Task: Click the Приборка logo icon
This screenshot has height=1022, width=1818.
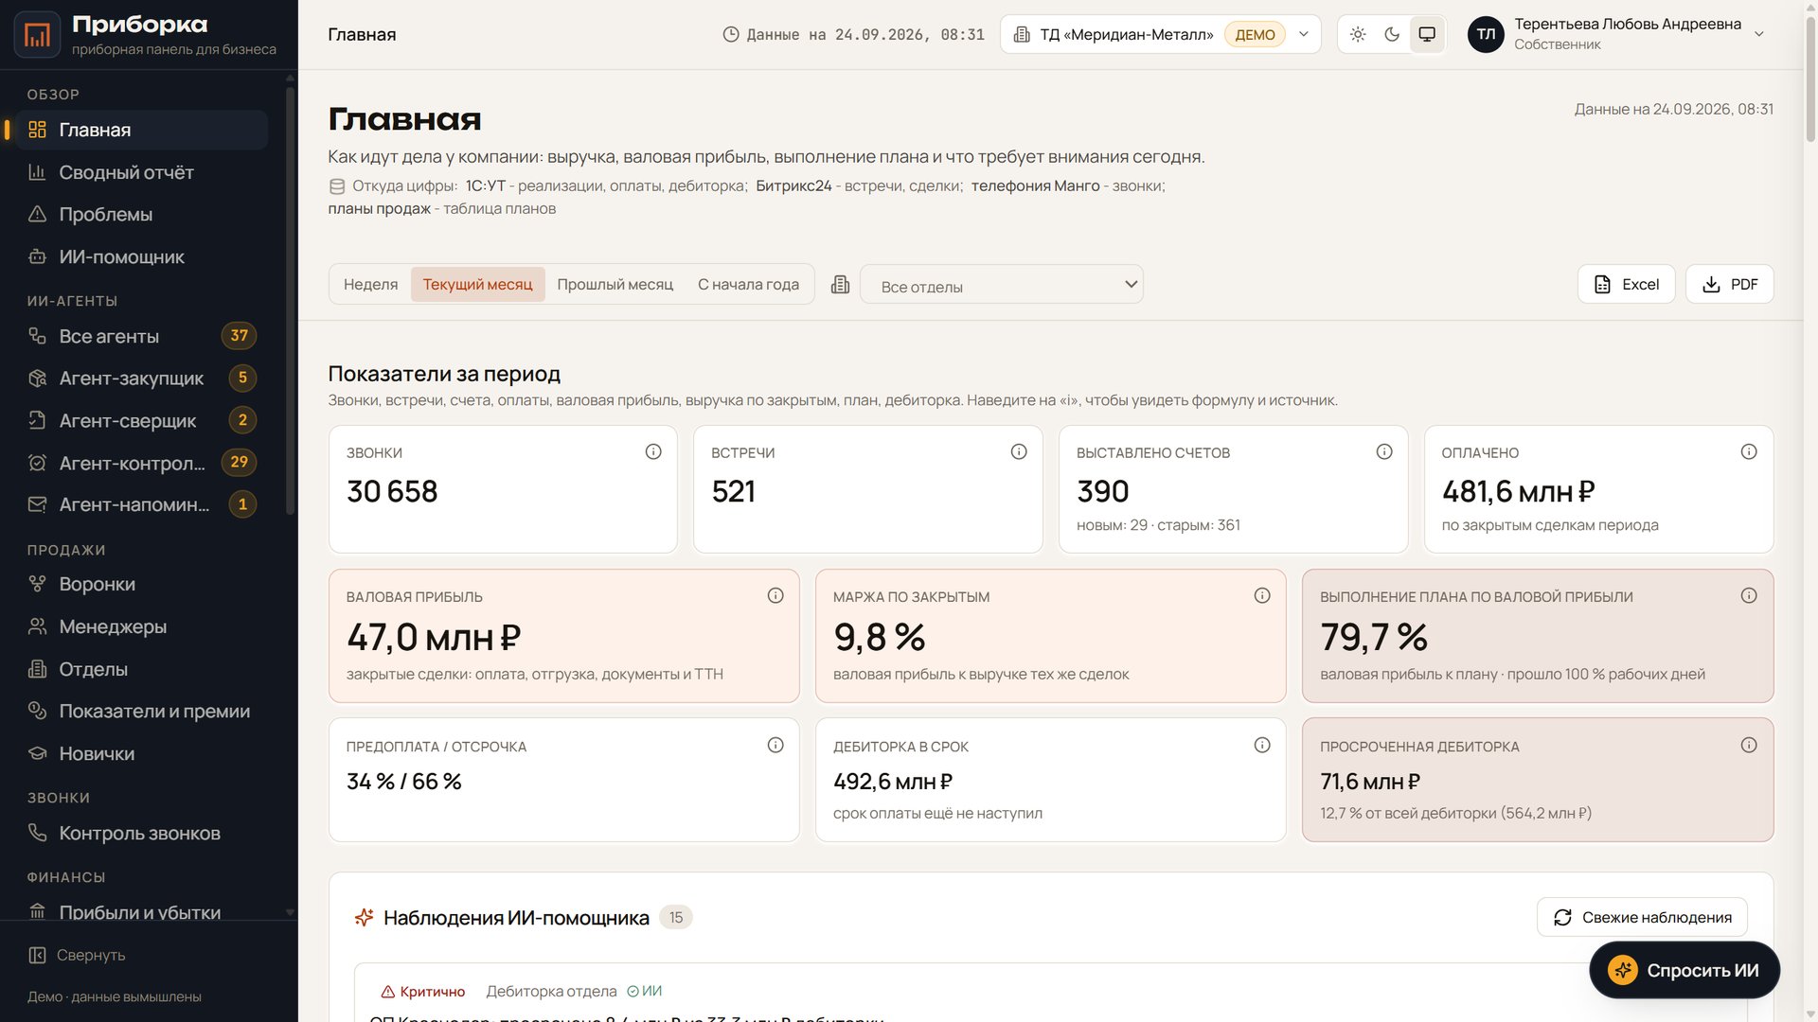Action: 37,35
